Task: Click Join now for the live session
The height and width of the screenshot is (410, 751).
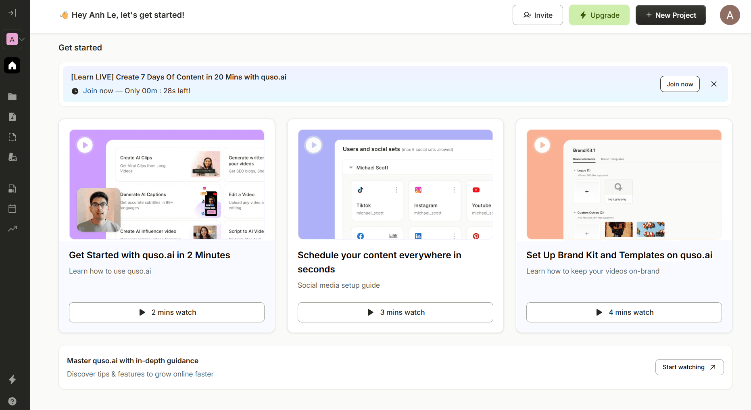Action: click(680, 84)
